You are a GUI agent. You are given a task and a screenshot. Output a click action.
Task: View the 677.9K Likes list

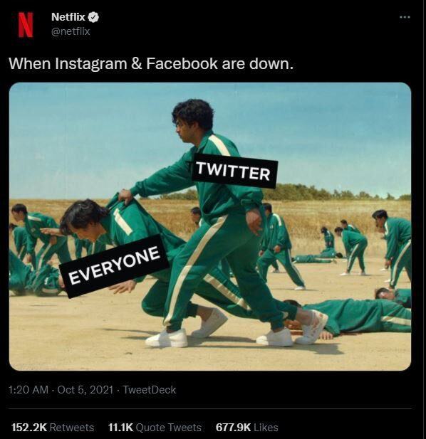[x=247, y=428]
